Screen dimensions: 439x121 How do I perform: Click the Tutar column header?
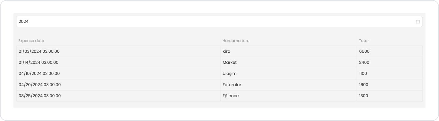coord(364,41)
